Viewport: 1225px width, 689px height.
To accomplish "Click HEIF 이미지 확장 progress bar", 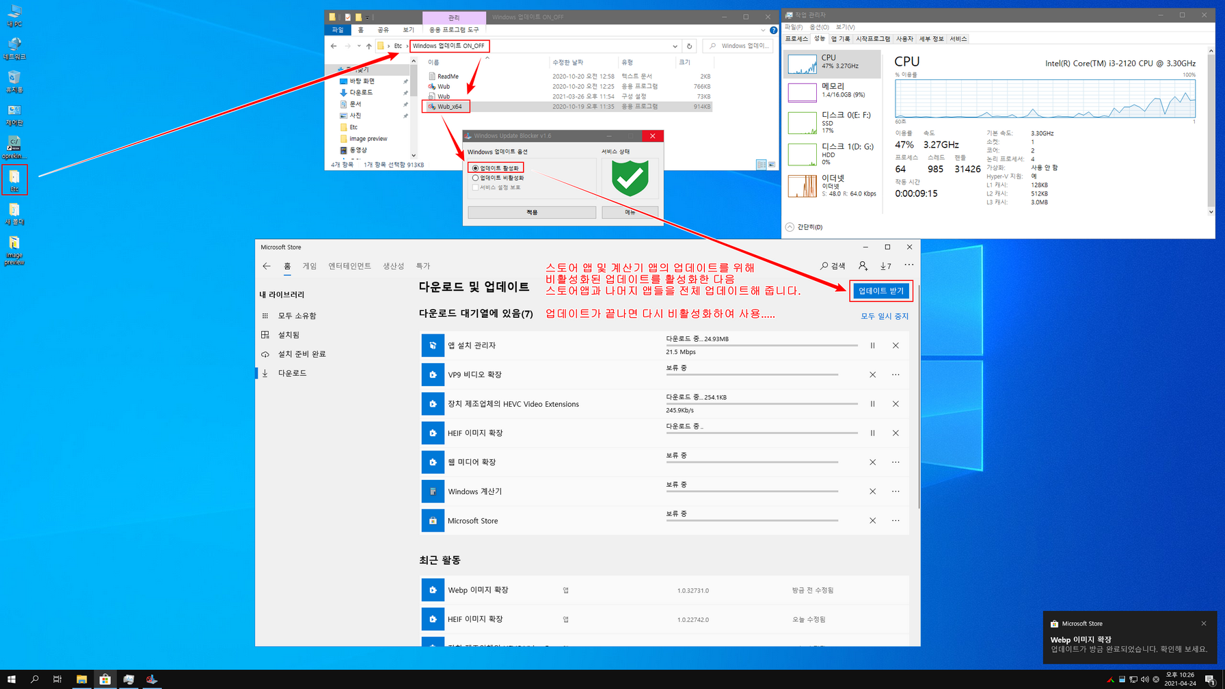I will [762, 433].
